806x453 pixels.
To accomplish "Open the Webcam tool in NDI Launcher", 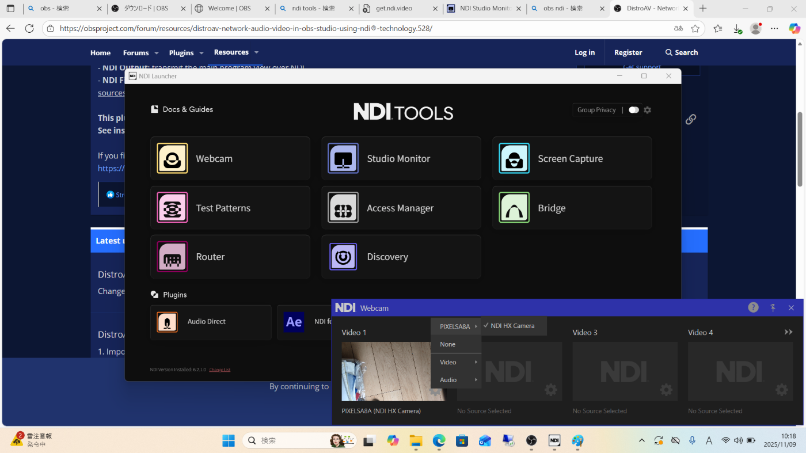I will coord(230,158).
